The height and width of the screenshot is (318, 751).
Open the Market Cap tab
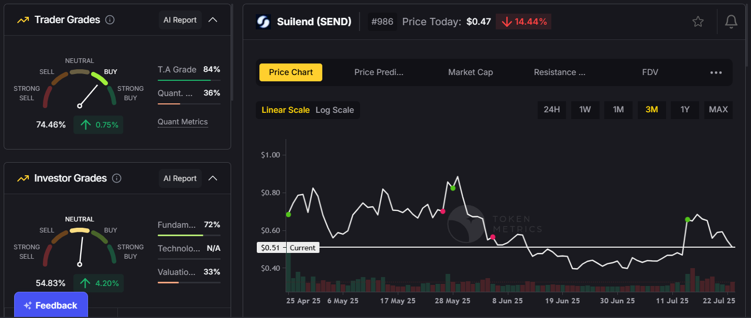pos(471,72)
